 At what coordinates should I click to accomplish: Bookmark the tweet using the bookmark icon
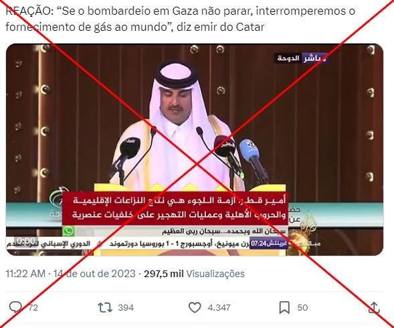(x=284, y=308)
